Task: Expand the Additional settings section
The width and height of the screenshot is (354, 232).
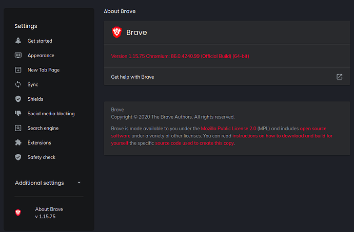Action: [x=40, y=183]
